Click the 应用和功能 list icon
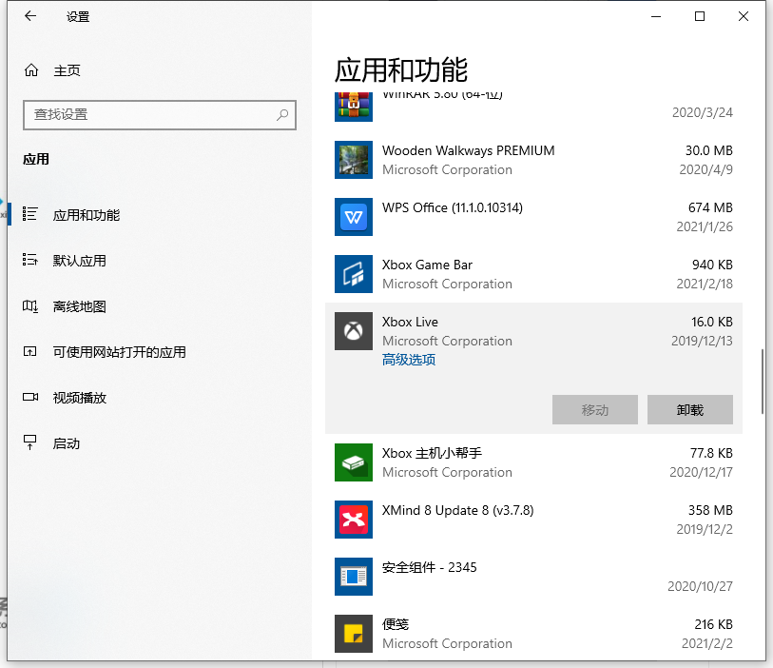 (x=29, y=214)
